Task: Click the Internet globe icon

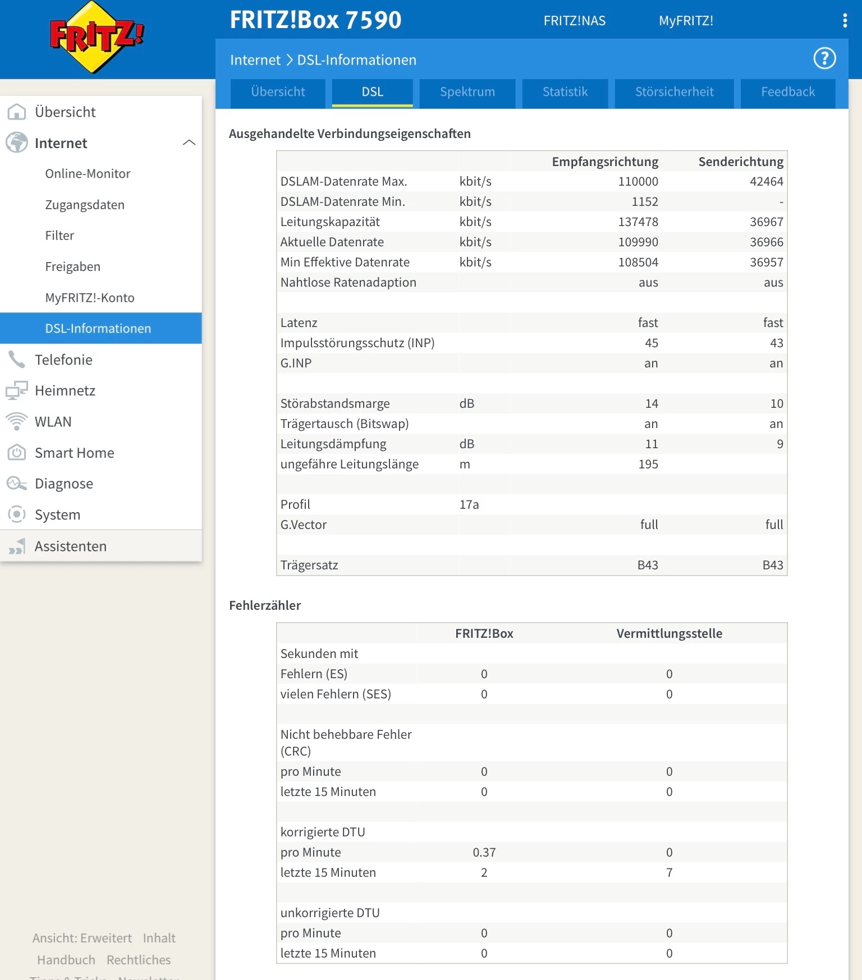Action: (x=17, y=143)
